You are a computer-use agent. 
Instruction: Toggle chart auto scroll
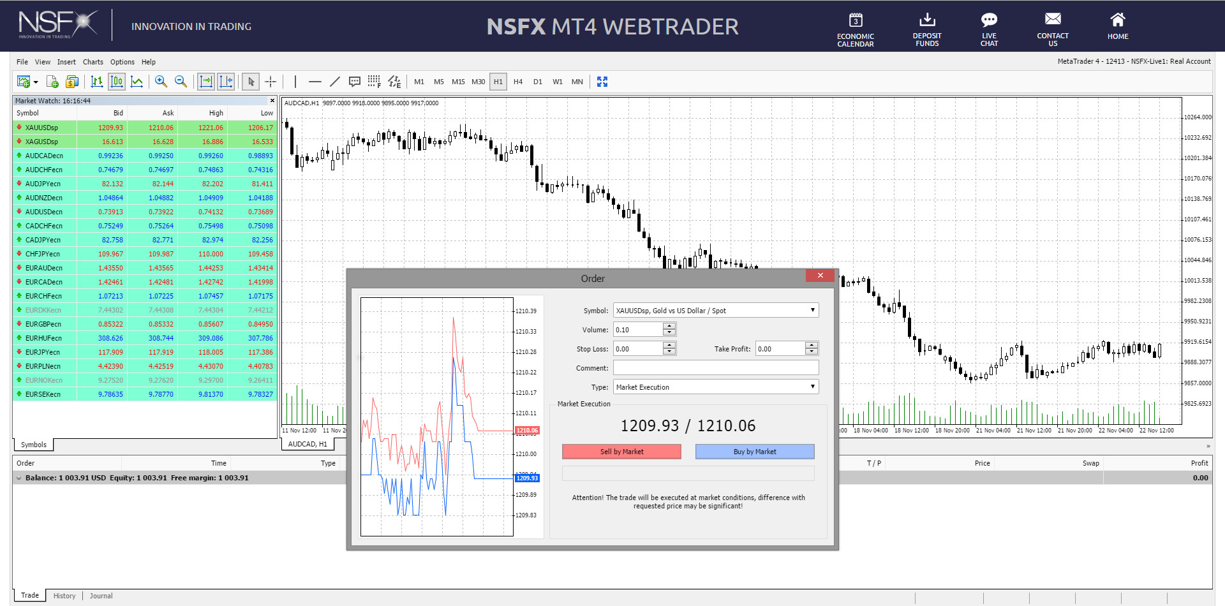coord(206,82)
